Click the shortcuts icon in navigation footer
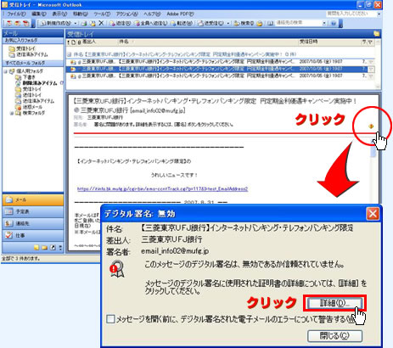The height and width of the screenshot is (348, 393). coord(53,248)
